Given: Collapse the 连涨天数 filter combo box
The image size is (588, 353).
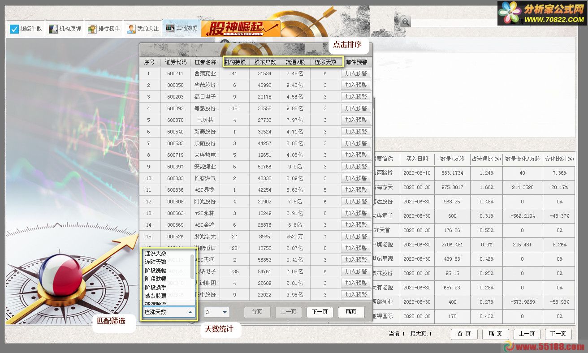Looking at the screenshot, I should 190,312.
